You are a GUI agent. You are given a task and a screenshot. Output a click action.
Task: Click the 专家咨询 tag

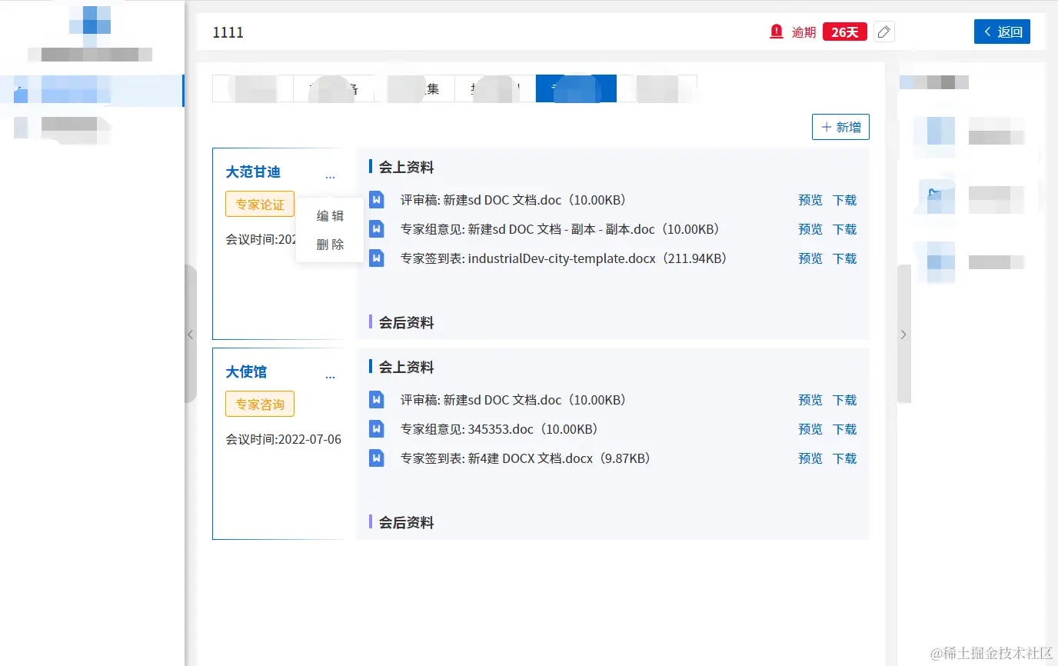pos(260,404)
